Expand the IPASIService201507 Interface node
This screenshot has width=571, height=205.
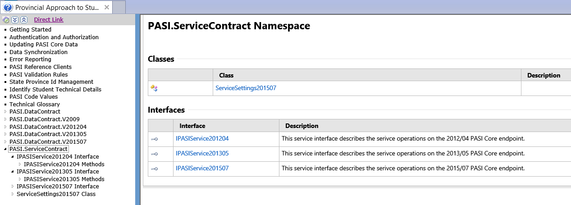(13, 187)
